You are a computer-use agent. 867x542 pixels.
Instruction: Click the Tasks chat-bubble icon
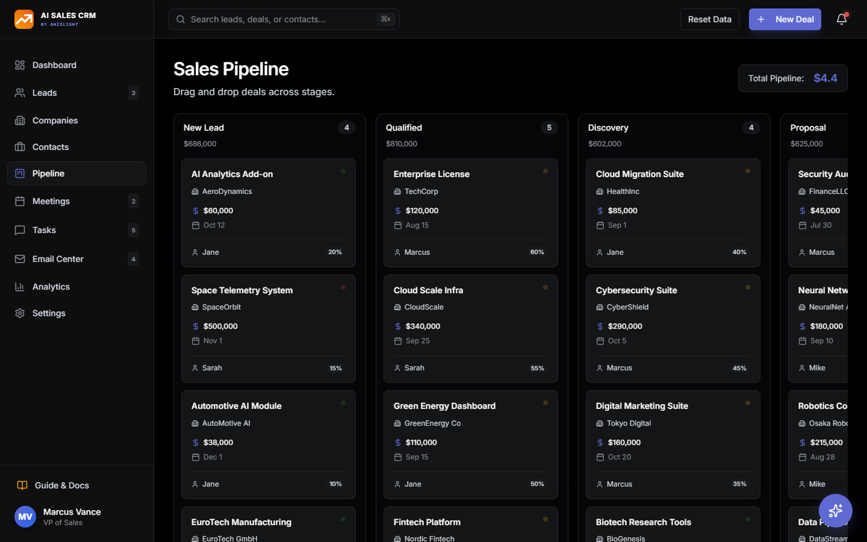coord(20,230)
